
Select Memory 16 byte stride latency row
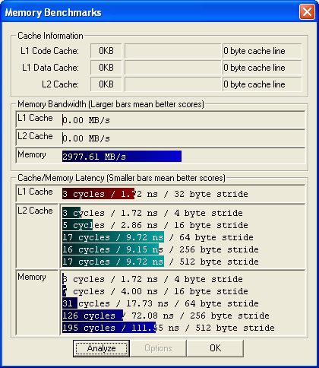pos(155,291)
